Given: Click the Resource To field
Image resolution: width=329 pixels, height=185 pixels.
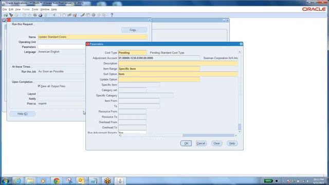Looking at the screenshot, I should coord(133,117).
